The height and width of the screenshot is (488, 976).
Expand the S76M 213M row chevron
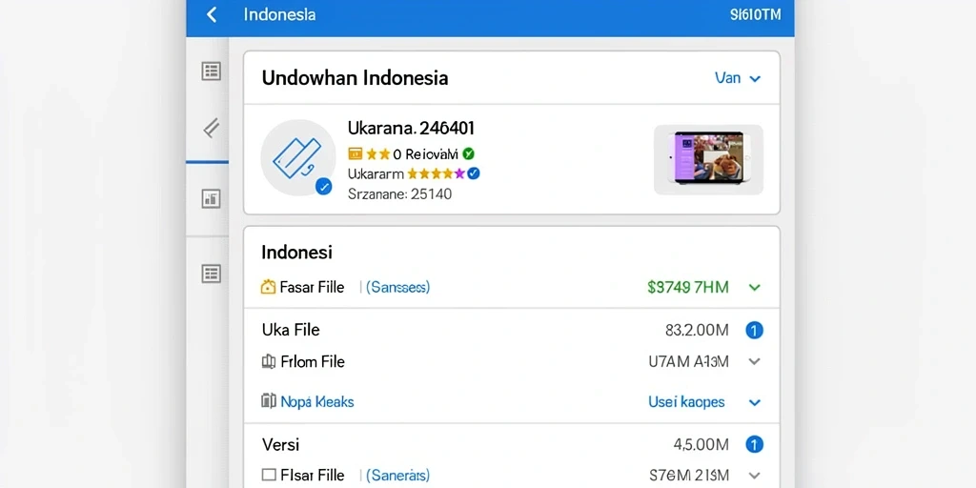[x=755, y=476]
